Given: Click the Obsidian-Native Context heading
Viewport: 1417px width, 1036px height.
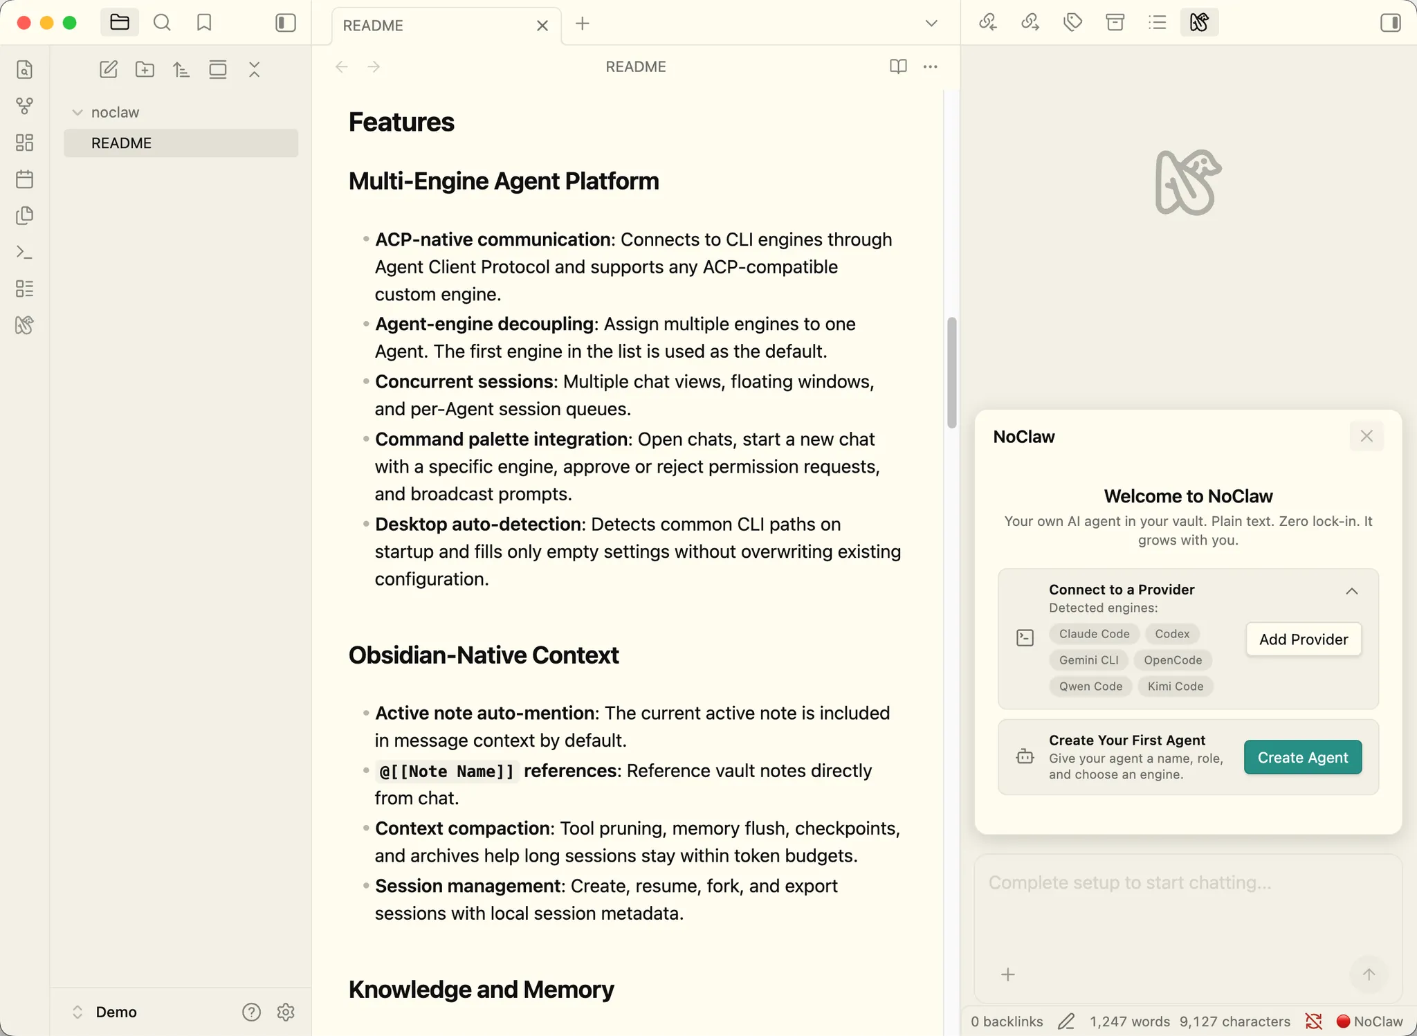Looking at the screenshot, I should 484,655.
